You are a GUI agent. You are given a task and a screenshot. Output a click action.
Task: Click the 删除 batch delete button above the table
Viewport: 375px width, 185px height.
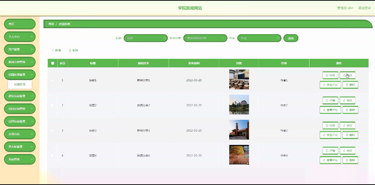73,50
